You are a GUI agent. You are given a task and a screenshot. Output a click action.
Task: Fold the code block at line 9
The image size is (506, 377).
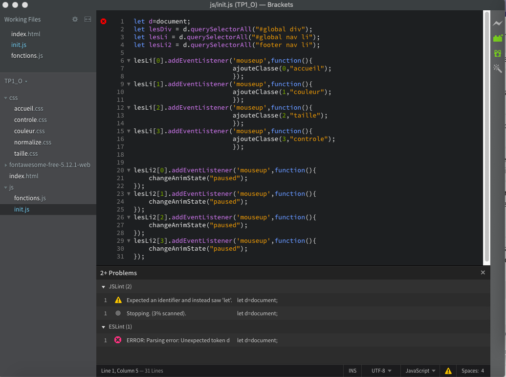pos(129,84)
